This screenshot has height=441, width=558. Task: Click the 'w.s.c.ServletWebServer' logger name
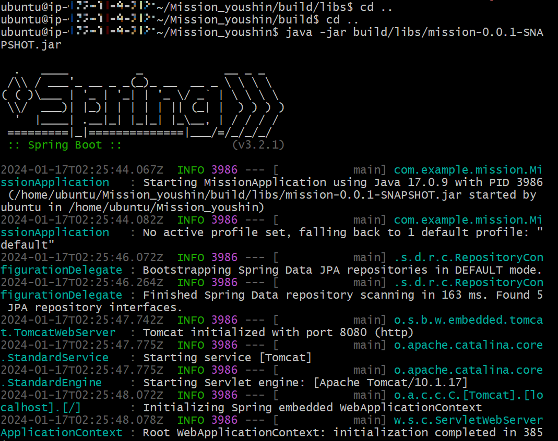point(469,420)
